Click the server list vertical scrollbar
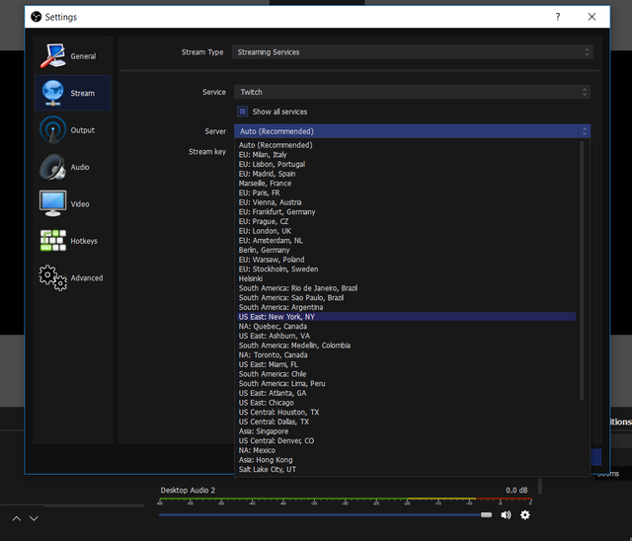632x541 pixels. coord(581,267)
